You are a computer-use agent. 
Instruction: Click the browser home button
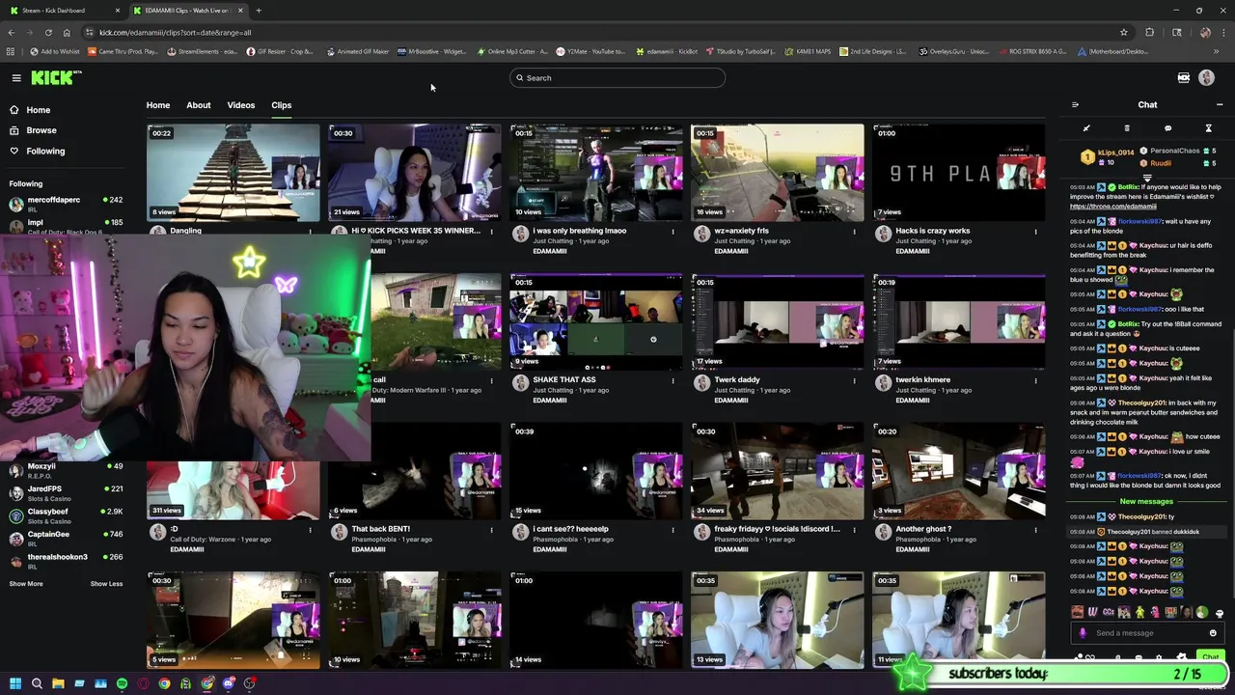66,32
